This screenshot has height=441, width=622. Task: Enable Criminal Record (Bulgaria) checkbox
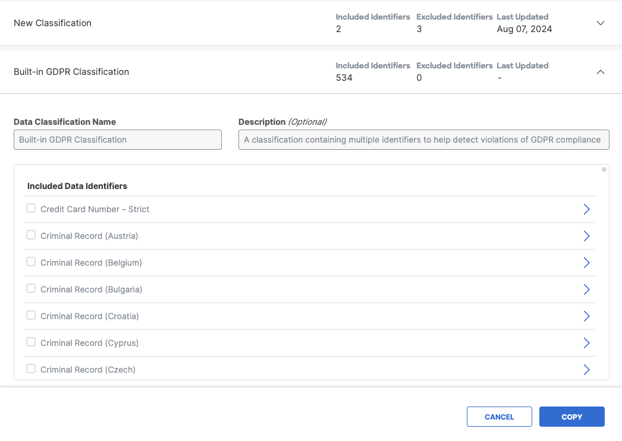(31, 289)
